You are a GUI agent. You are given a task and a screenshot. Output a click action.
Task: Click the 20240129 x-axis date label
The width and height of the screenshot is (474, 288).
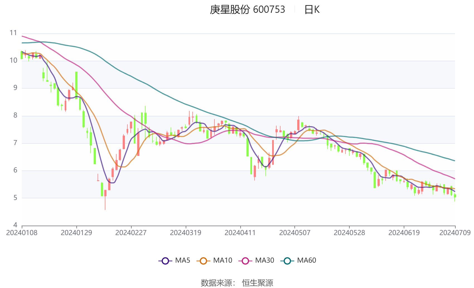[x=76, y=233]
